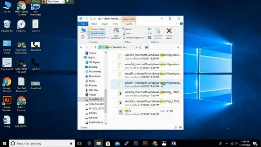This screenshot has height=147, width=261.
Task: Click the taskbar Search for anything box
Action: (42, 143)
